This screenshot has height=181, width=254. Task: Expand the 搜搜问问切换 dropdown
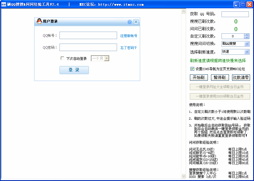pyautogui.click(x=247, y=44)
